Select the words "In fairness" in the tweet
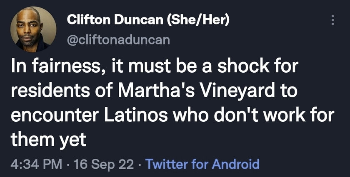 click(x=55, y=67)
